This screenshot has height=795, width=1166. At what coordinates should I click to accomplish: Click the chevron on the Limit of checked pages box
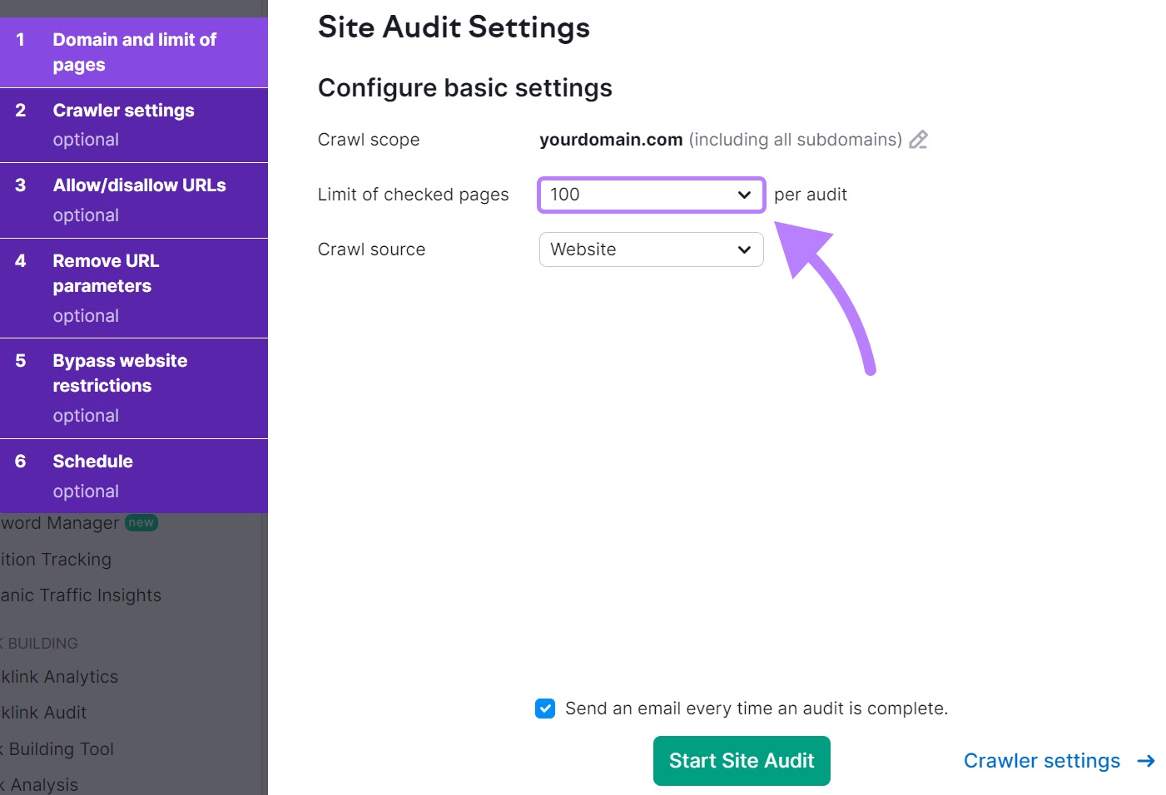743,195
